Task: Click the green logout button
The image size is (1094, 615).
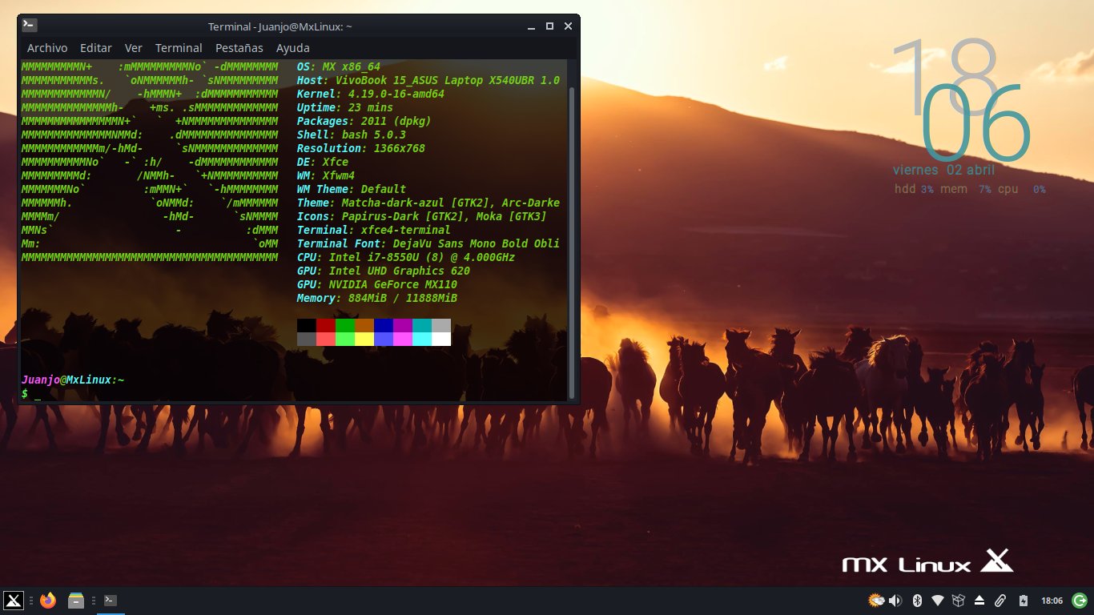Action: (1079, 601)
